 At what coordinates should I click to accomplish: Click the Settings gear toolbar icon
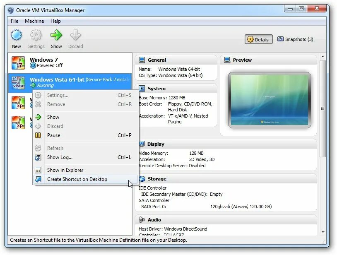point(36,35)
